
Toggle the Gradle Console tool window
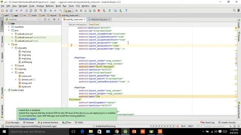click(227, 123)
